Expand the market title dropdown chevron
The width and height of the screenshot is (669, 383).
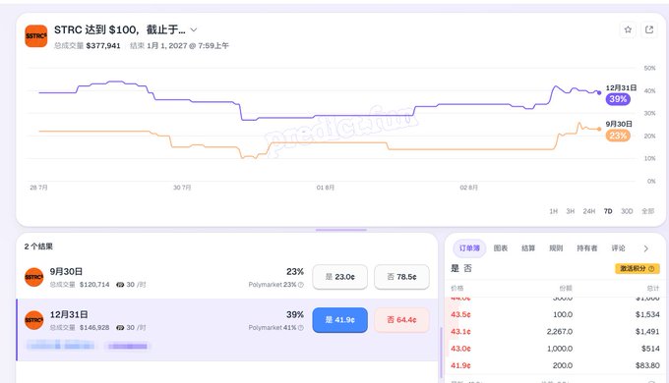tap(194, 29)
